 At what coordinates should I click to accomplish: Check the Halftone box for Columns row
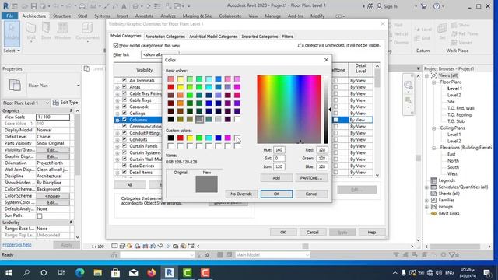point(335,120)
